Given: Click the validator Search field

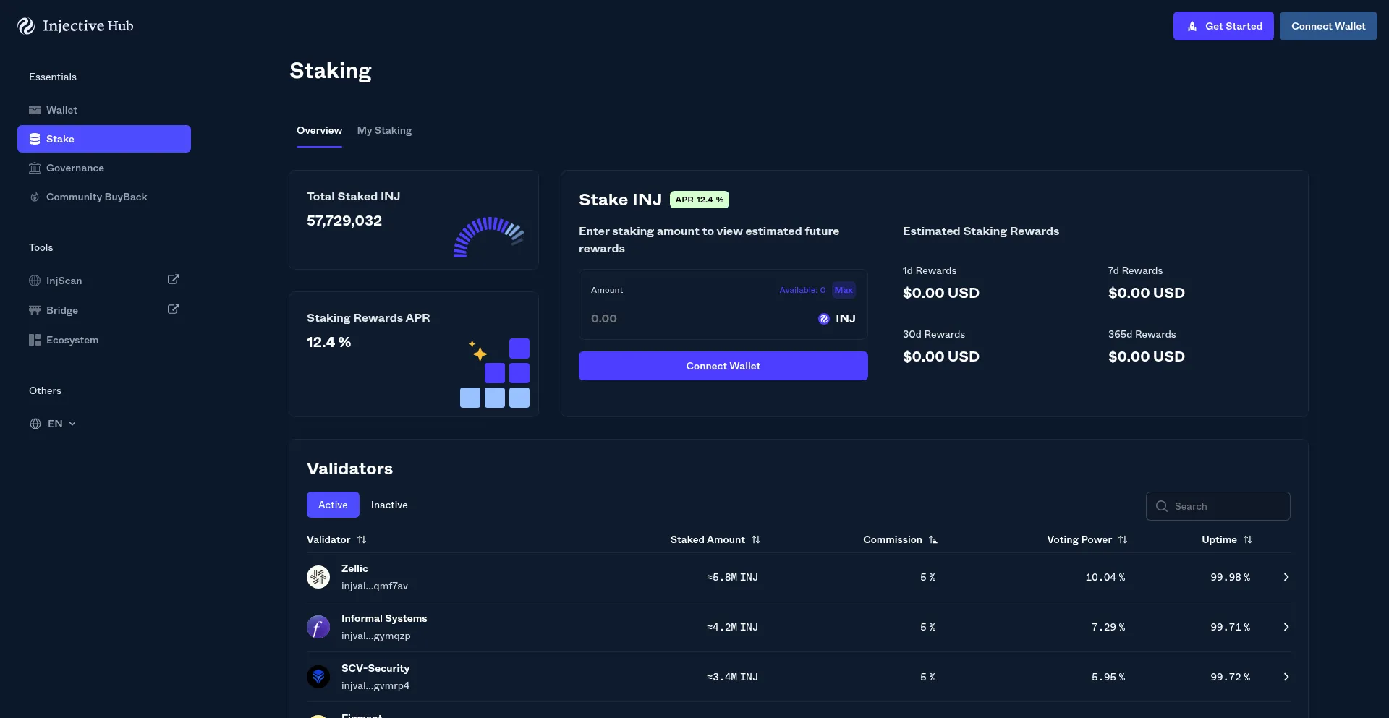Looking at the screenshot, I should click(x=1218, y=506).
